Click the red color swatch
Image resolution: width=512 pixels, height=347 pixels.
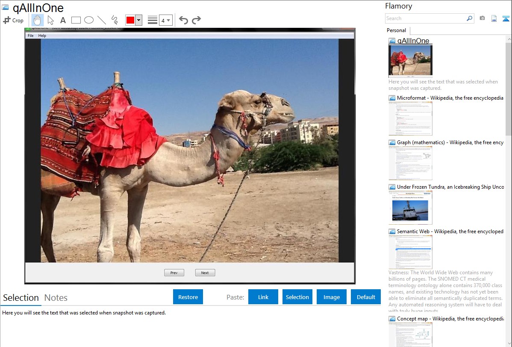(x=130, y=20)
